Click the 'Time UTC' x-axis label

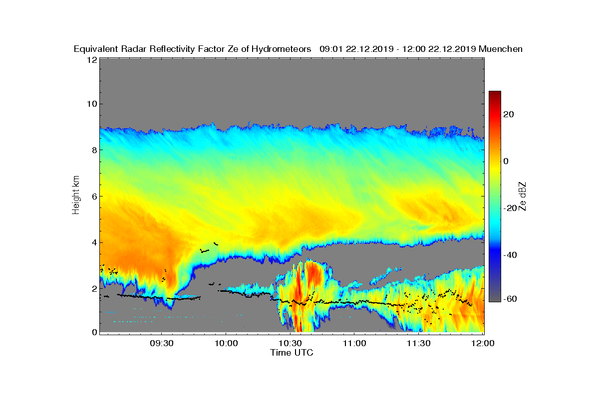[x=292, y=353]
